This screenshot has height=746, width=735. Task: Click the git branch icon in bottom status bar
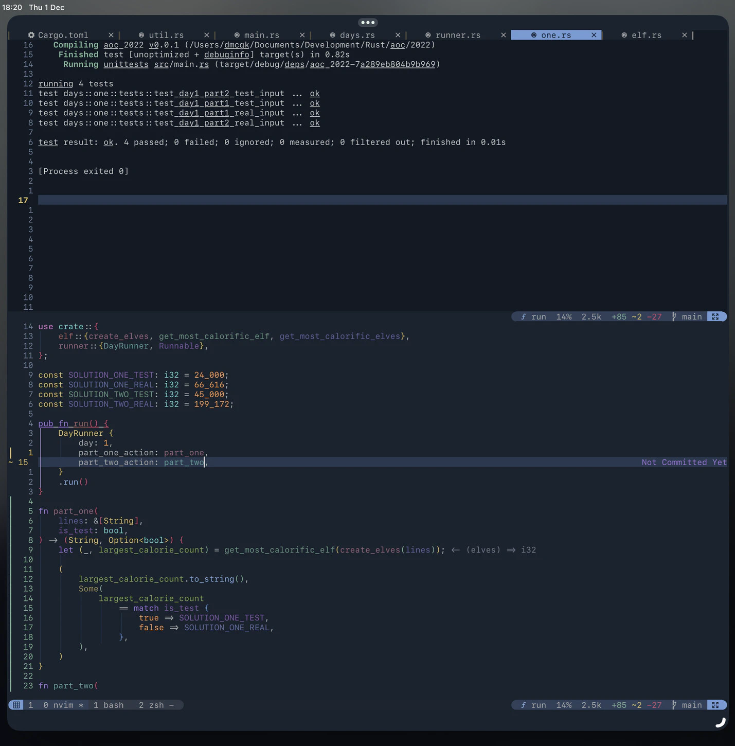tap(674, 705)
